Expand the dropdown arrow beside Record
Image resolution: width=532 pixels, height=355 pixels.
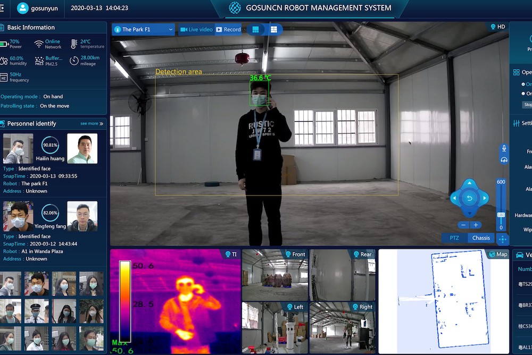click(x=244, y=29)
